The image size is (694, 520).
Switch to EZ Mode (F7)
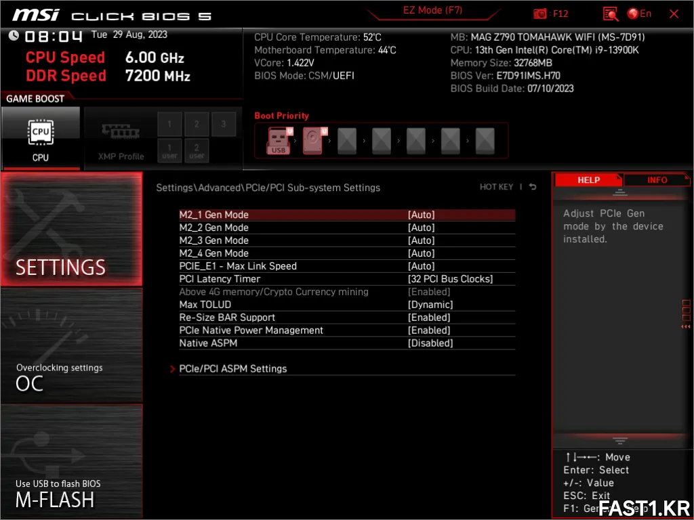[x=432, y=11]
